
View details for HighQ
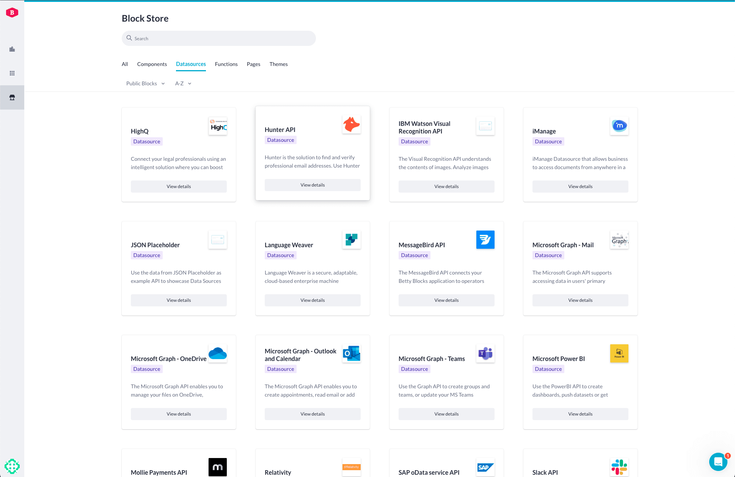tap(179, 187)
